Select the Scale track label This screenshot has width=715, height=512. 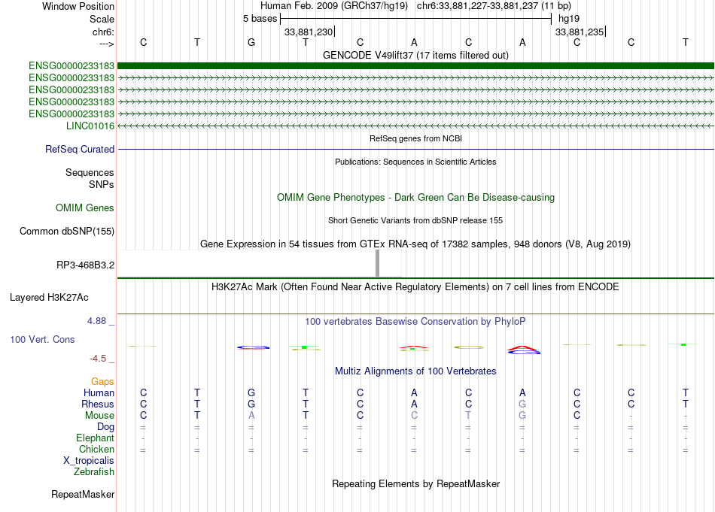(102, 19)
